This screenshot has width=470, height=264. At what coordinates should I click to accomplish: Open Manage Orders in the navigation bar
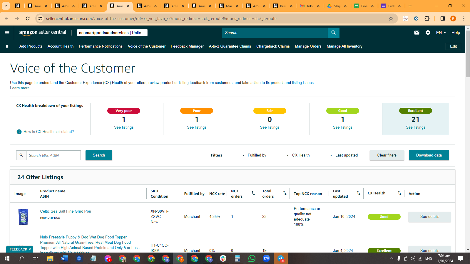tap(308, 46)
